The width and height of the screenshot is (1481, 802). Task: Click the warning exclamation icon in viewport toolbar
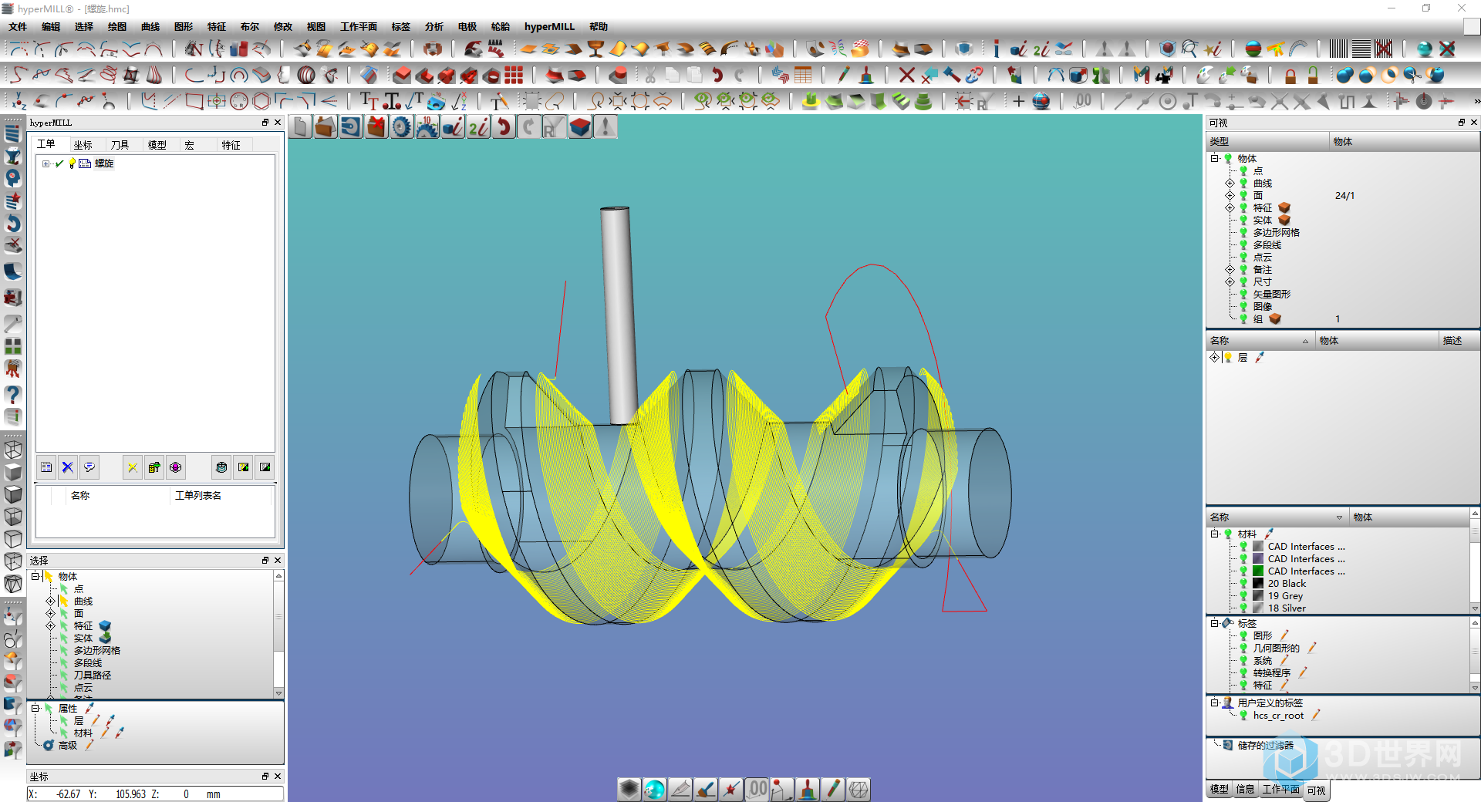point(606,127)
